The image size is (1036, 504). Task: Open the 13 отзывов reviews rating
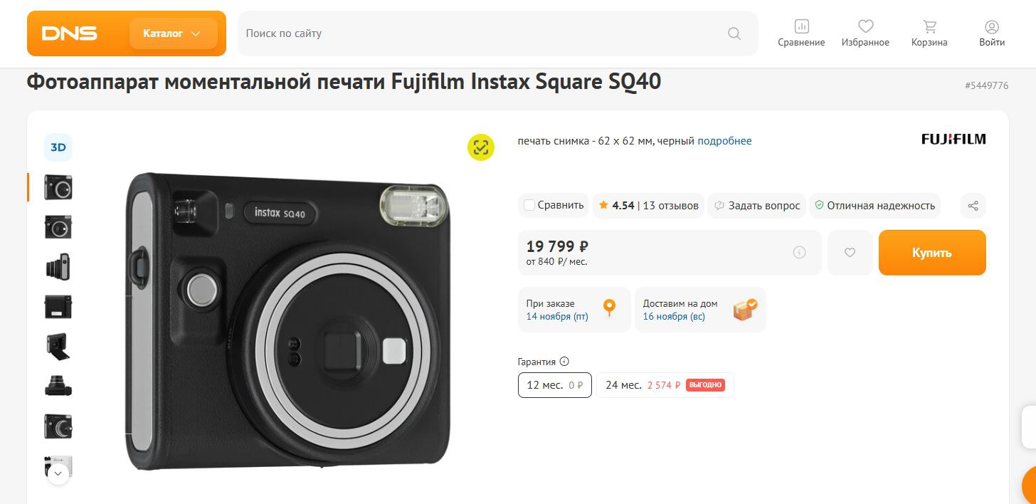(x=648, y=206)
